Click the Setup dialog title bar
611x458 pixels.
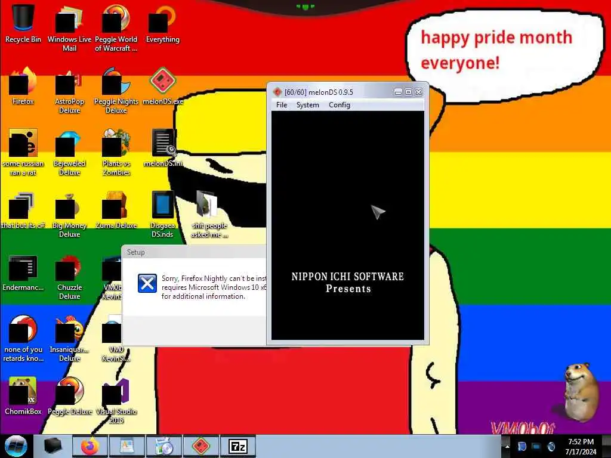(x=194, y=252)
